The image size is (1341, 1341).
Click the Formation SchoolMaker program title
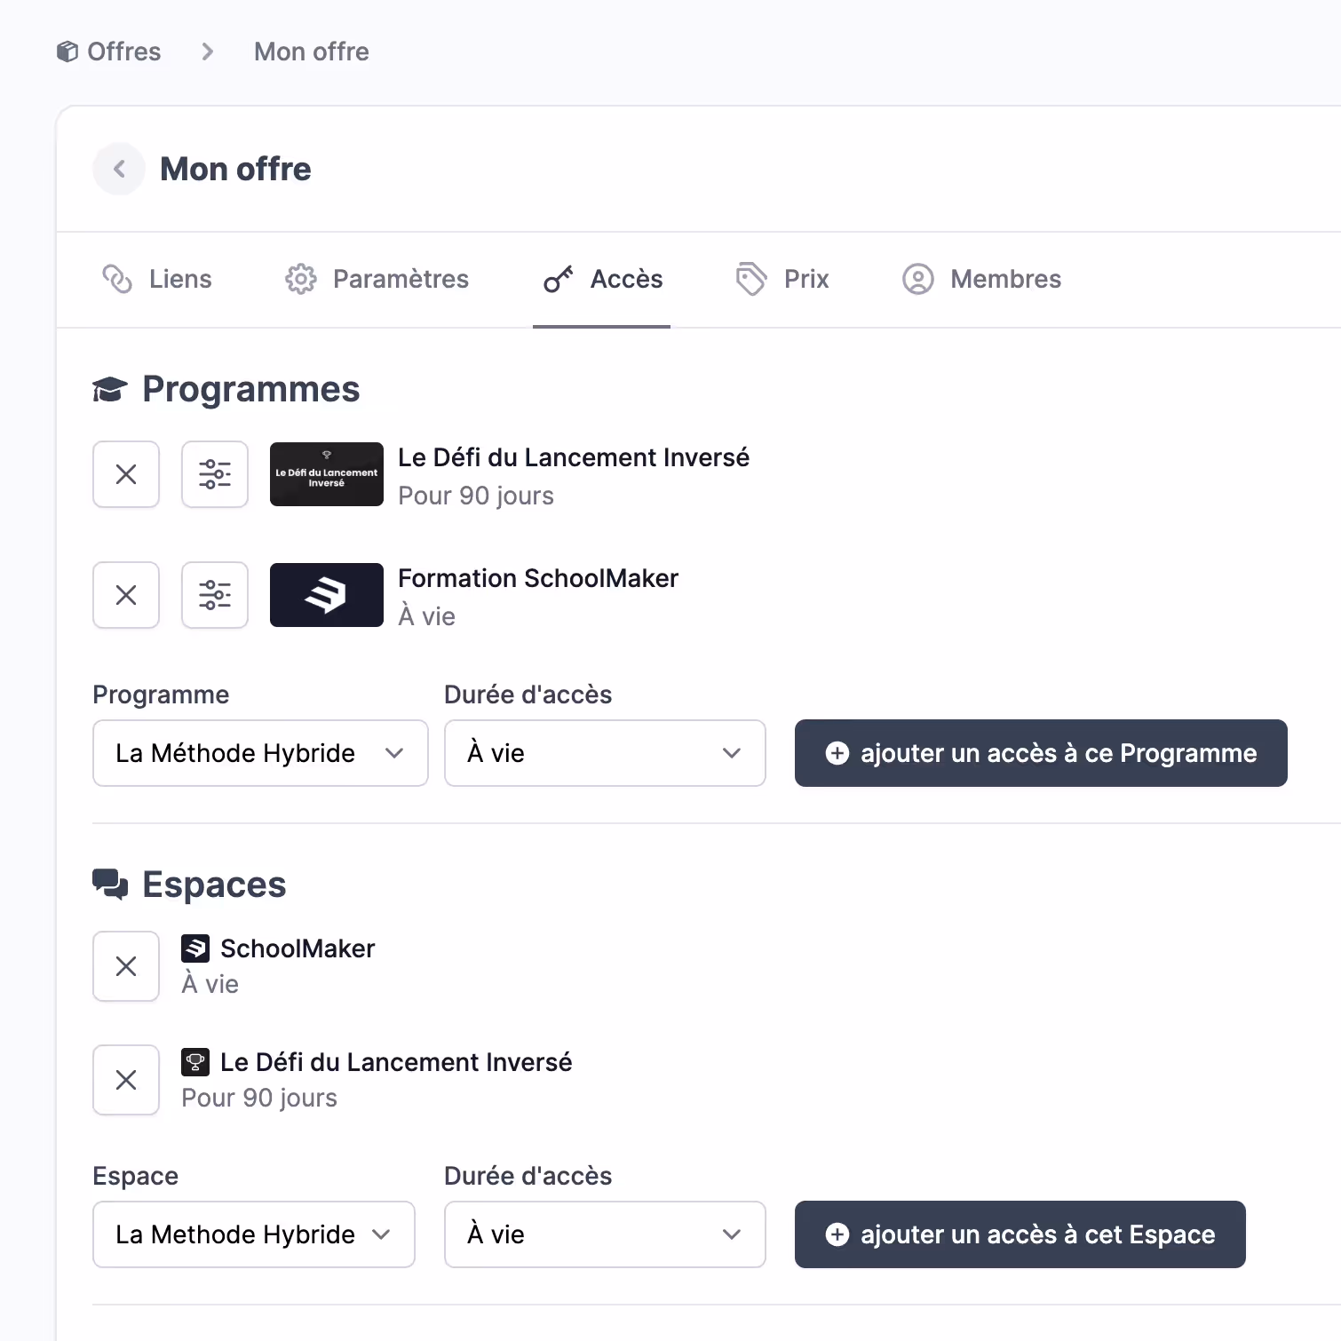[538, 578]
